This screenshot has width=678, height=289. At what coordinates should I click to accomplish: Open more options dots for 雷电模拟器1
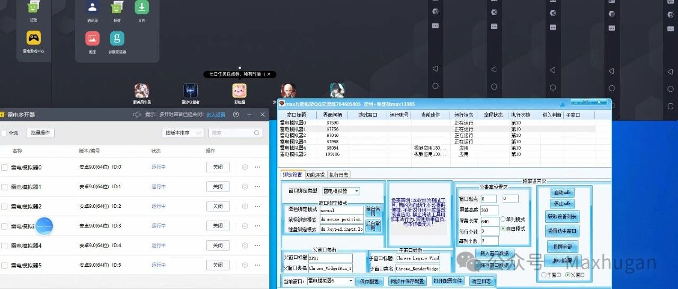[x=257, y=187]
